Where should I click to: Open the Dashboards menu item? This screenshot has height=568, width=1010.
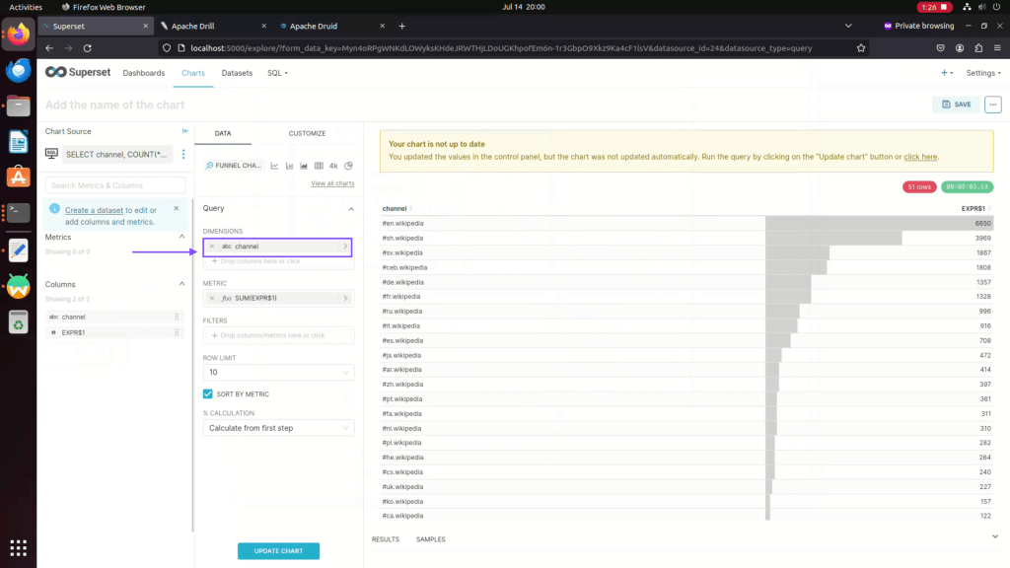coord(144,73)
